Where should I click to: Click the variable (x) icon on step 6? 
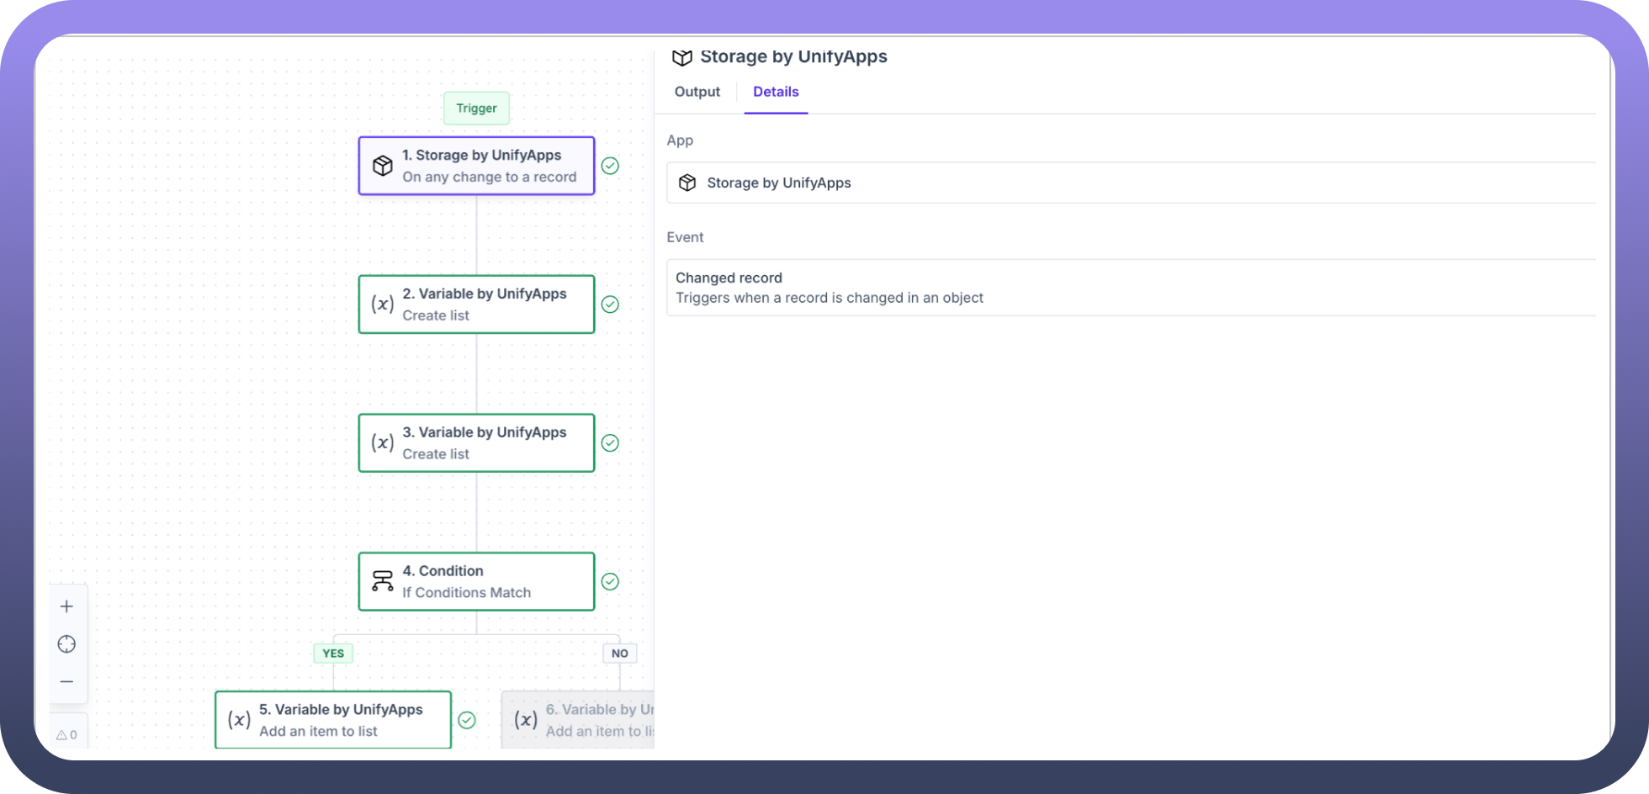click(526, 720)
